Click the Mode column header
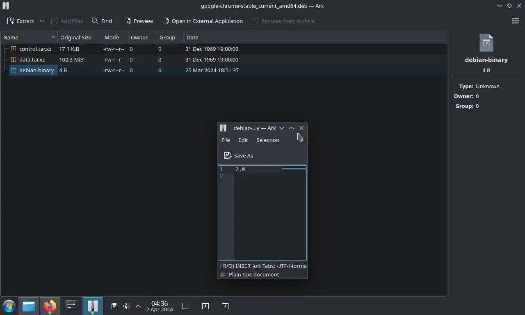 [115, 37]
